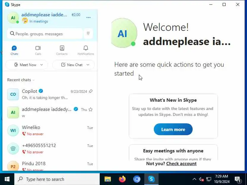Switch to the Chats tab
Image resolution: width=247 pixels, height=185 pixels.
(14, 50)
